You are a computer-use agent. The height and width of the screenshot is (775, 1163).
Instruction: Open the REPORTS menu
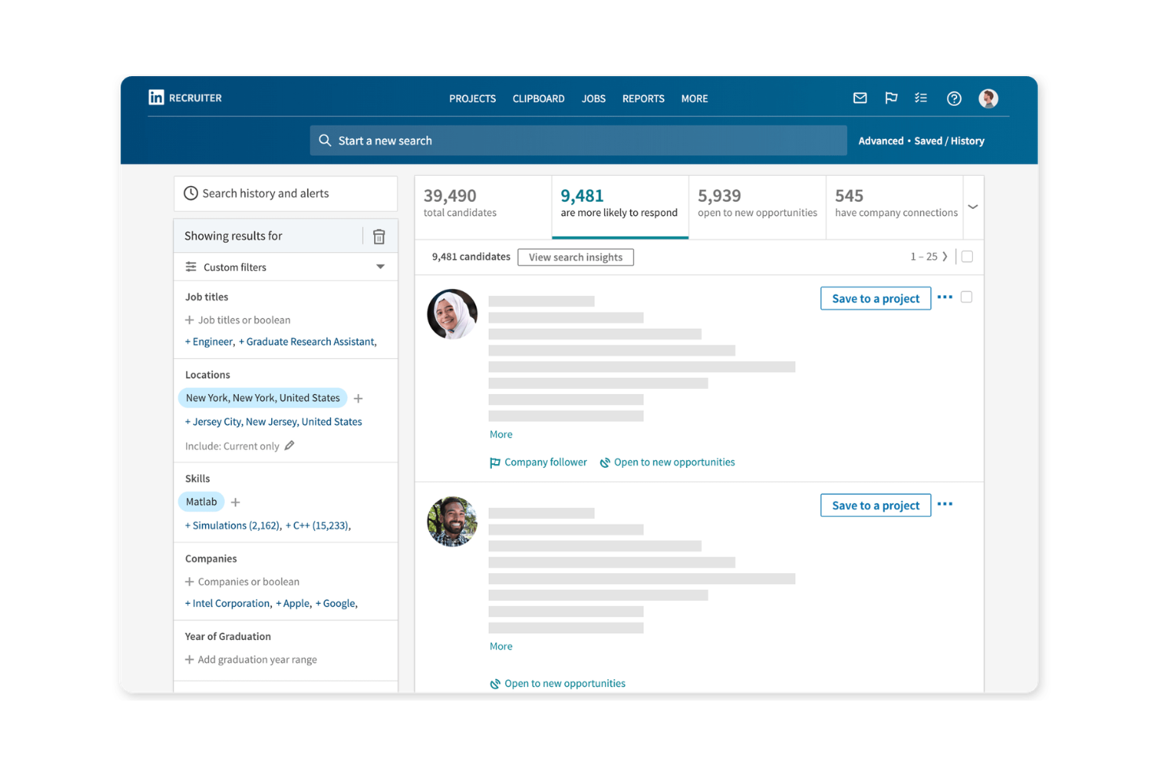point(644,98)
